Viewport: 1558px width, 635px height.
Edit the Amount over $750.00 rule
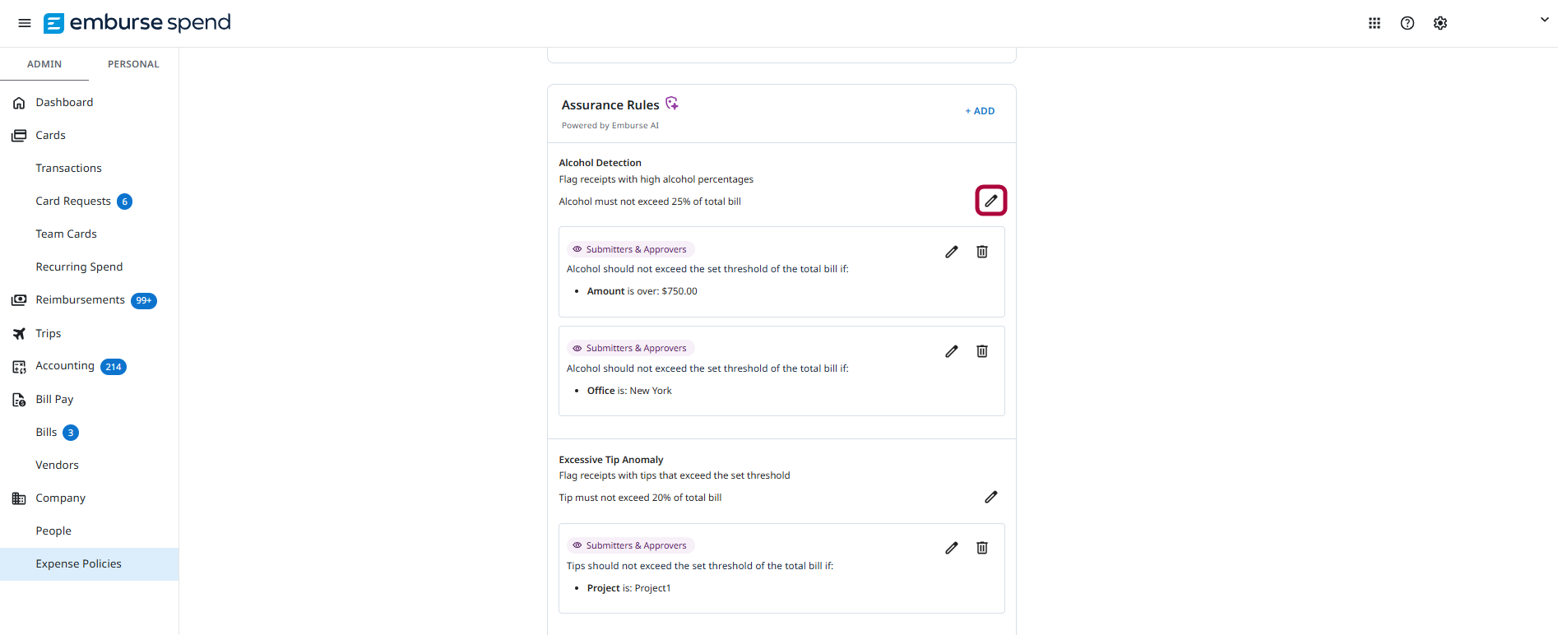[952, 252]
